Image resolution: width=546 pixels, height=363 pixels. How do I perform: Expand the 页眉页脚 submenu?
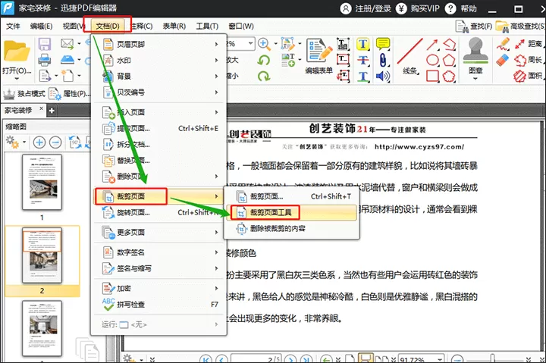tap(158, 44)
